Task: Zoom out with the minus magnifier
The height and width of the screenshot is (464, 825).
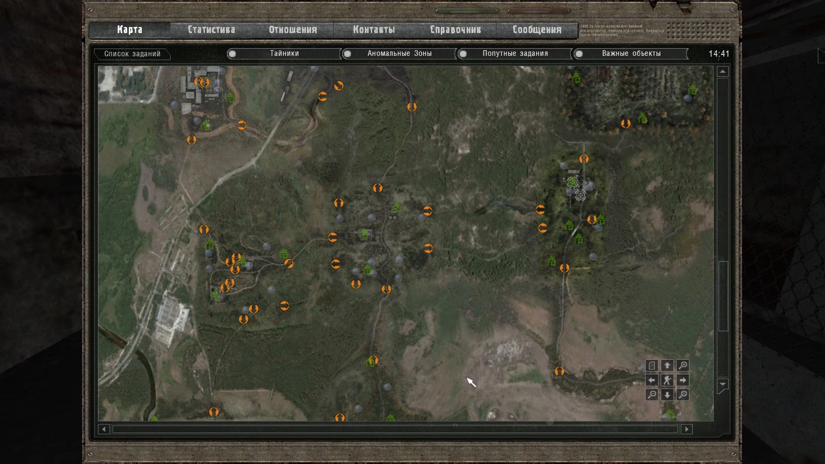Action: (x=652, y=395)
